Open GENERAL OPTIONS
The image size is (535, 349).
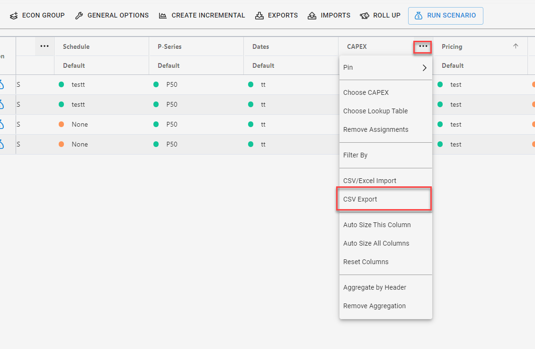[x=112, y=16]
